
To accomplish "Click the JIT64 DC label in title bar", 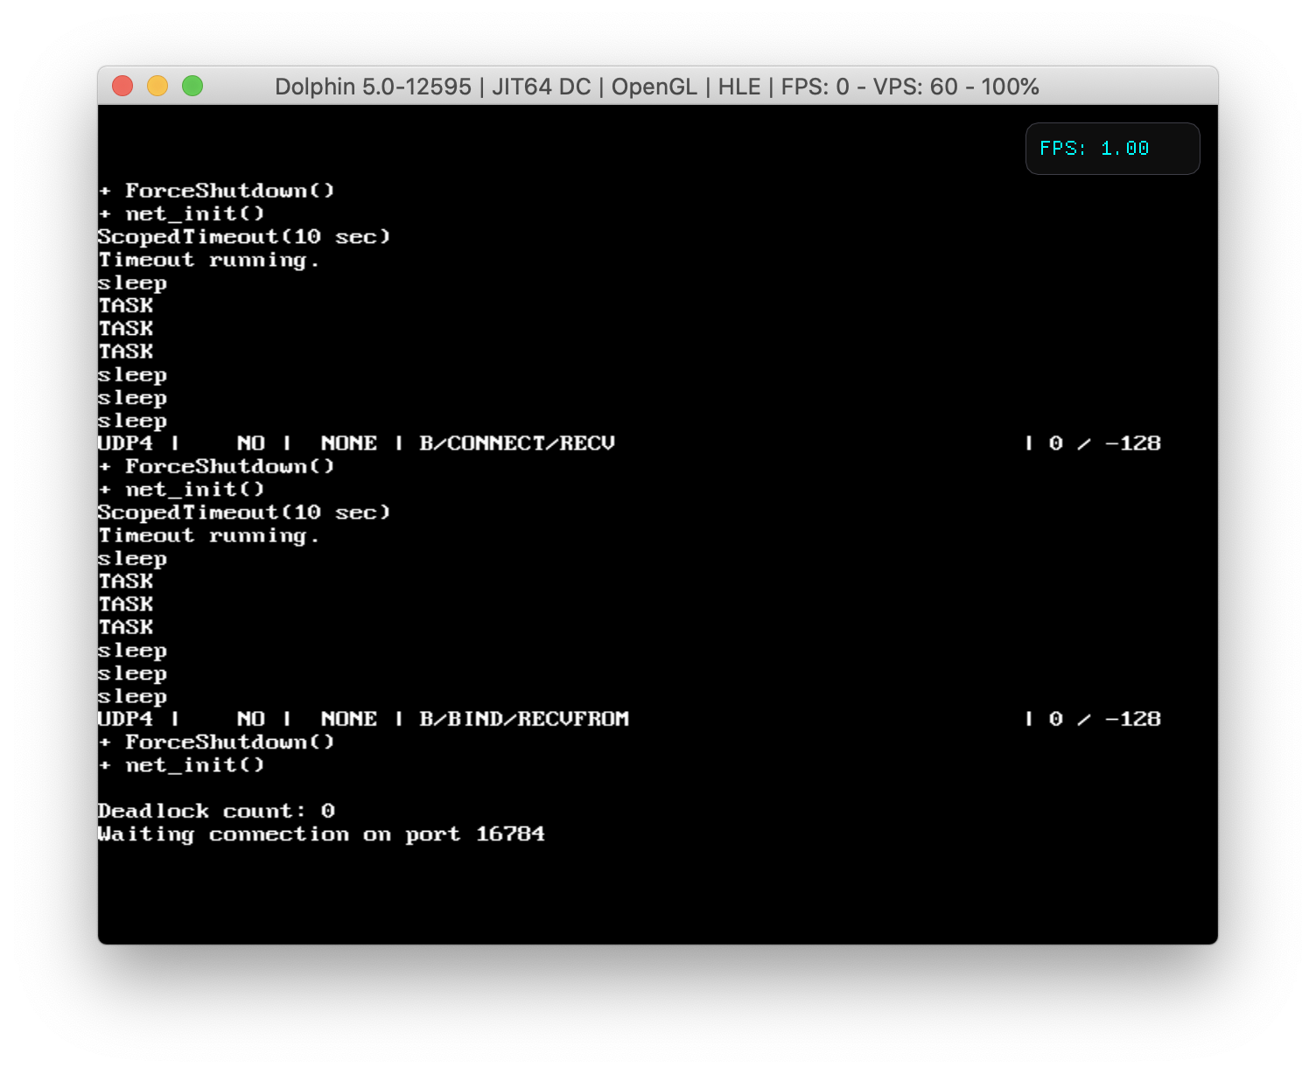I will [542, 87].
